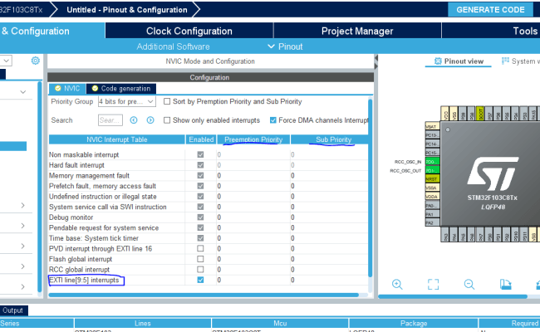The width and height of the screenshot is (540, 332).
Task: Select the Code generation tab
Action: point(121,89)
